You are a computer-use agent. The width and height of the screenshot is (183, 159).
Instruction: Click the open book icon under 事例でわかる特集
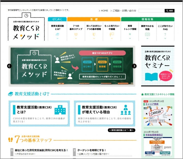[x=147, y=34]
